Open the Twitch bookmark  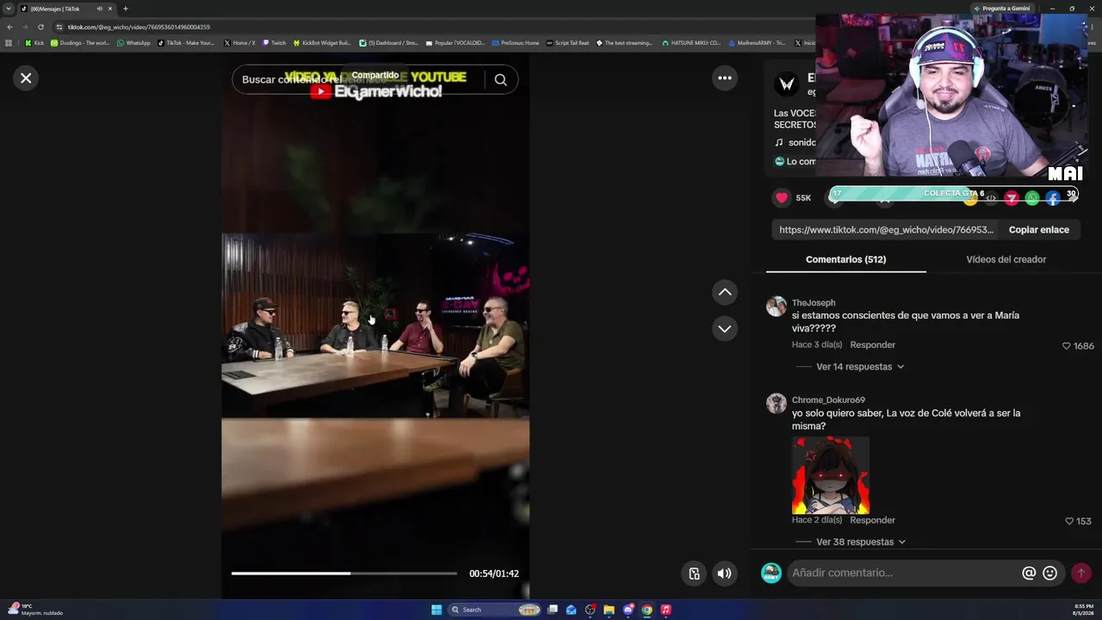(x=274, y=43)
